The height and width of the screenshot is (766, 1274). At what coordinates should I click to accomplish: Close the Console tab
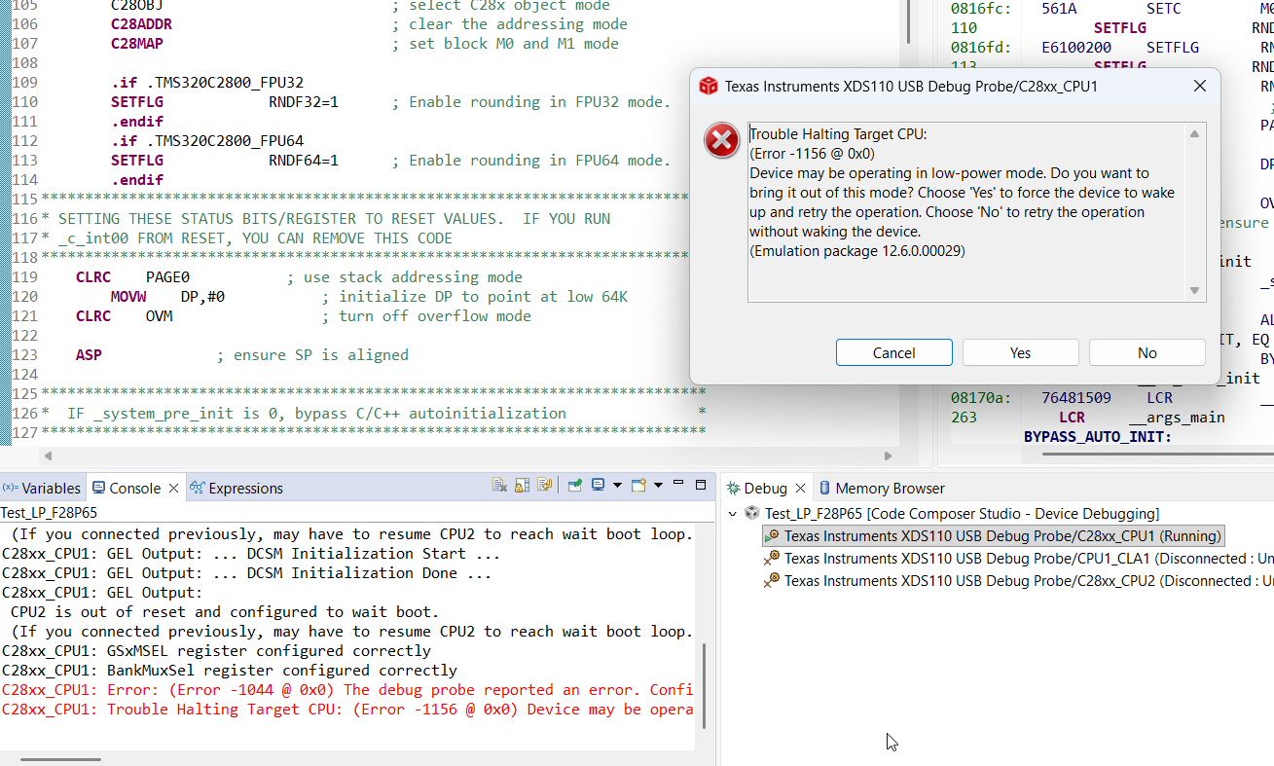pos(174,488)
